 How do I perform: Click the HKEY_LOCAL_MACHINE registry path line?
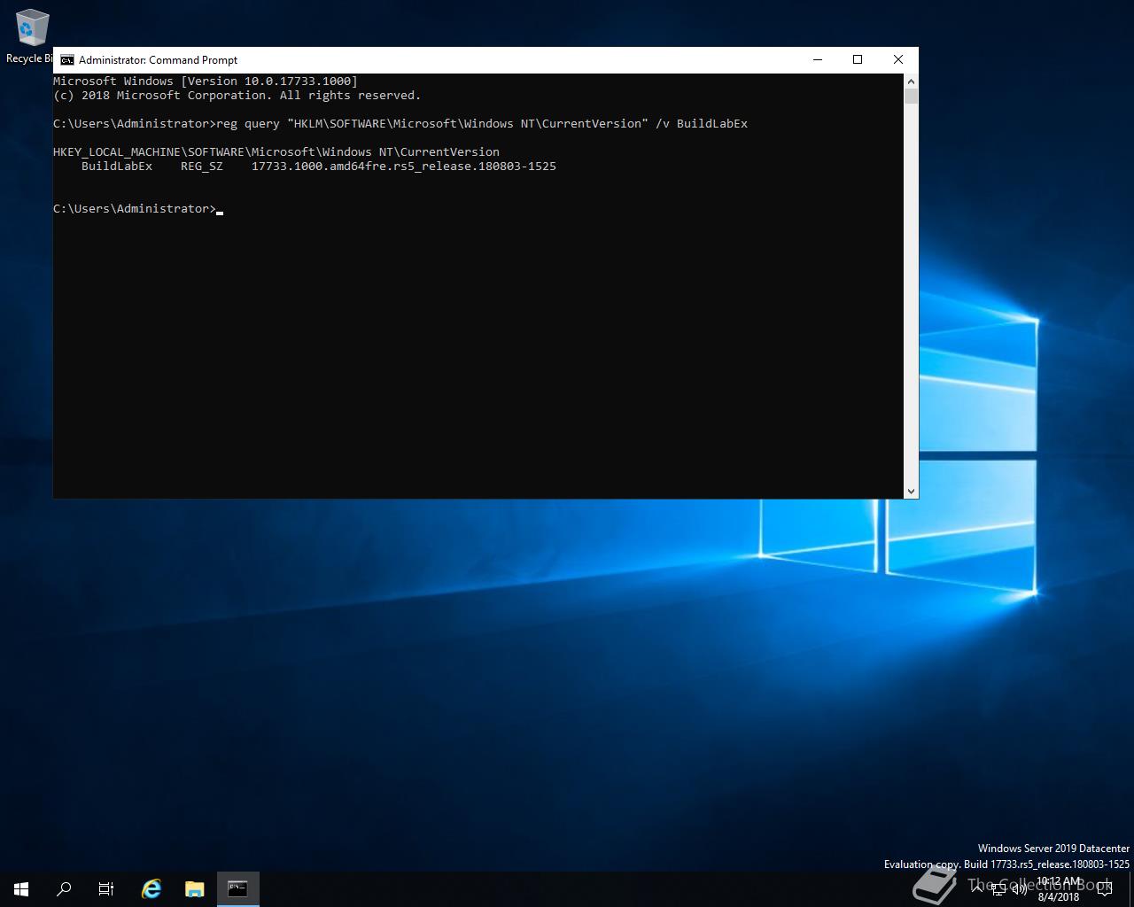[x=276, y=152]
